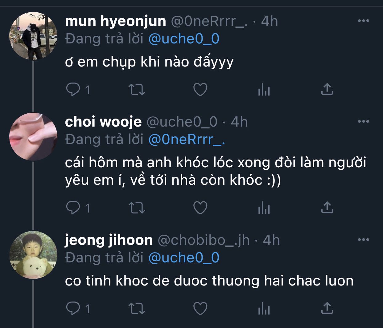The width and height of the screenshot is (383, 328).
Task: Open more options on choi wooje's tweet
Action: (363, 122)
